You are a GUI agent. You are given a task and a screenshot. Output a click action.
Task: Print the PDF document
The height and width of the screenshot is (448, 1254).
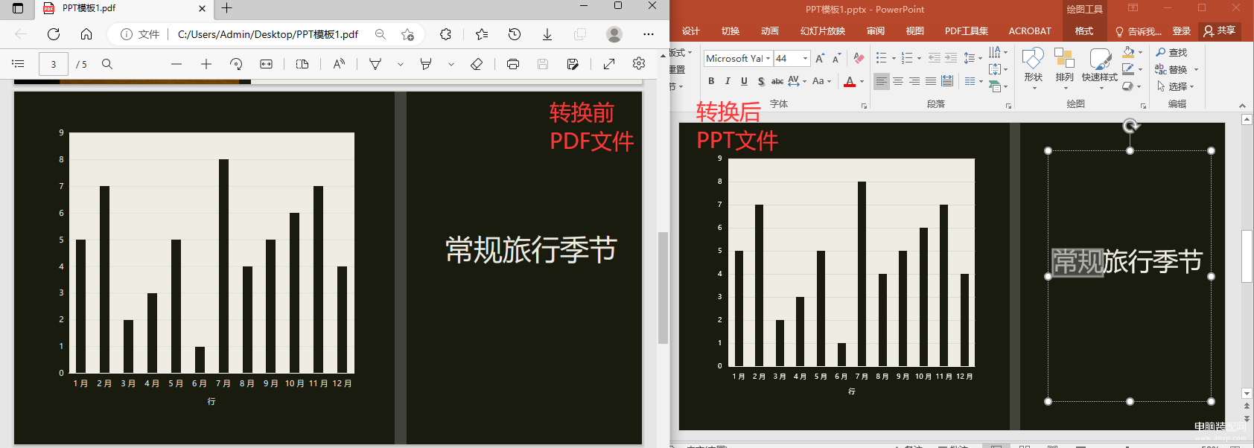513,64
